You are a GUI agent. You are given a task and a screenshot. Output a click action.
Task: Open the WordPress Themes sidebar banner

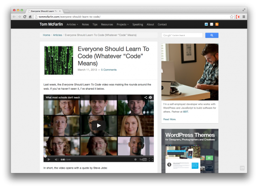point(190,151)
